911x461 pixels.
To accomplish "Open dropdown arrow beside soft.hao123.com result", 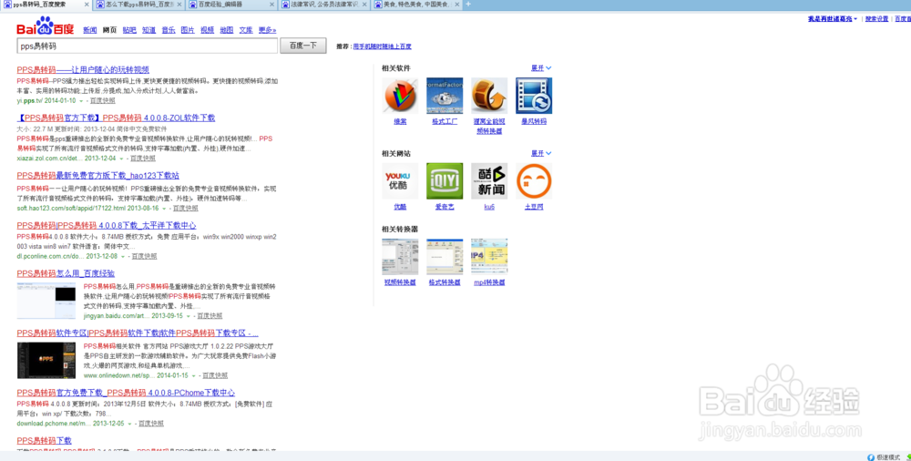I will point(164,208).
